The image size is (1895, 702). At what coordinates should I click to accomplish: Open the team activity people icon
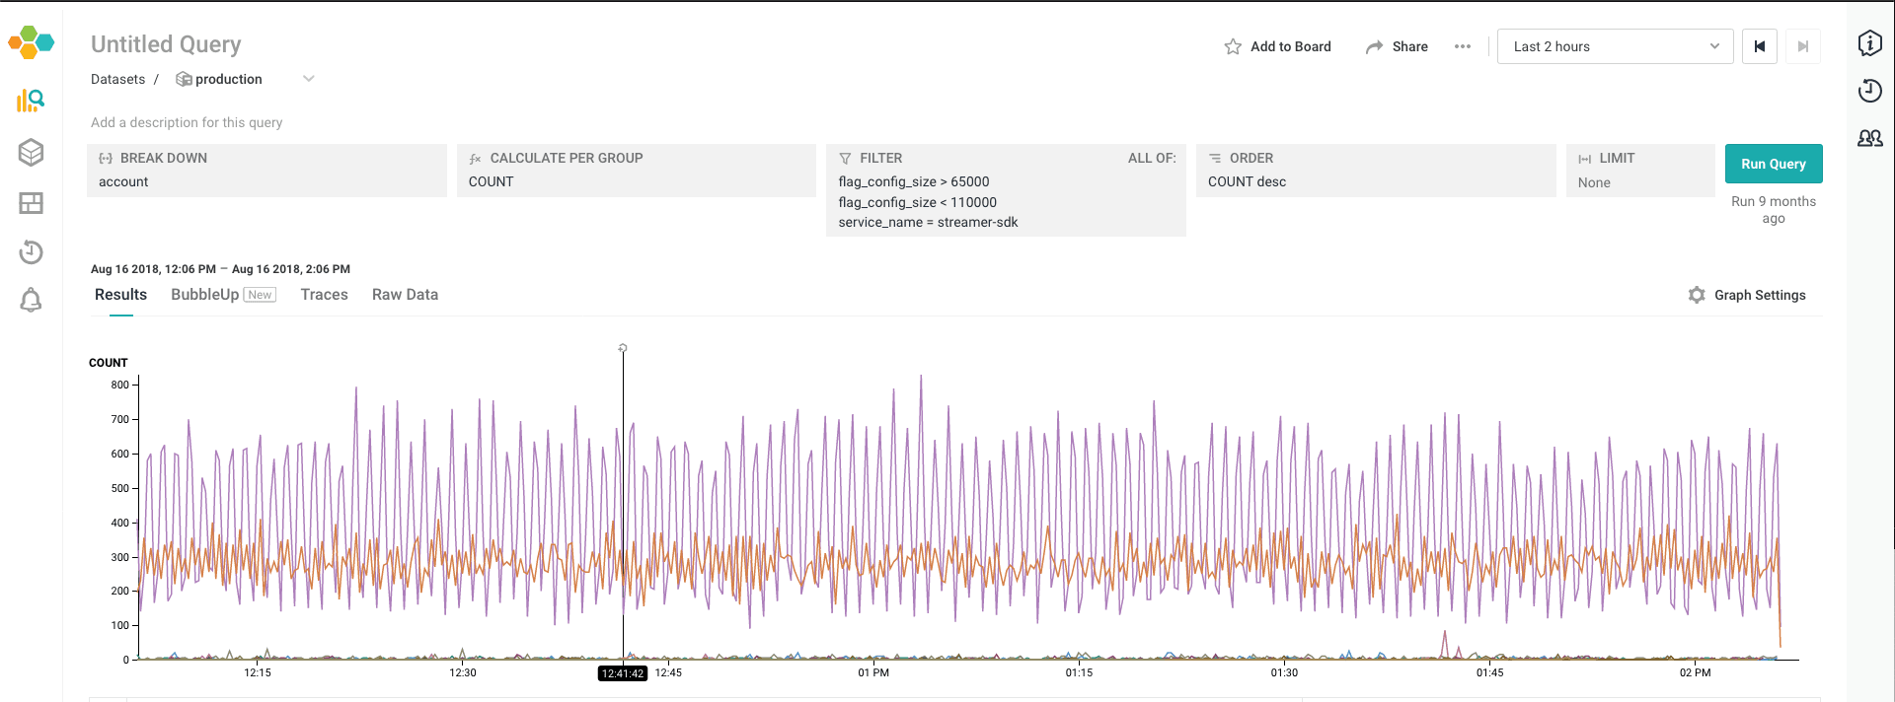pos(1869,138)
